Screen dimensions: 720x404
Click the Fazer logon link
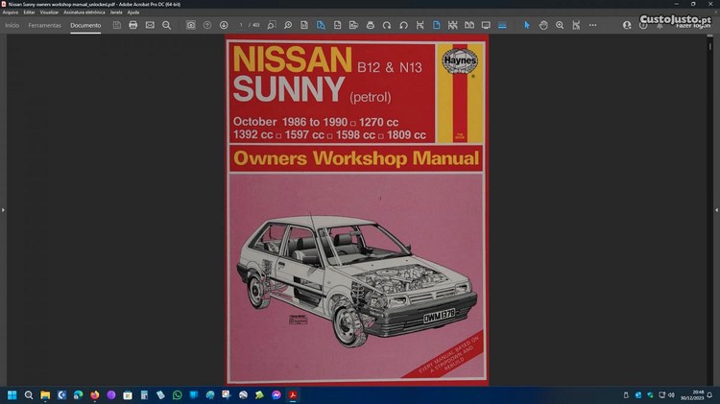click(x=693, y=26)
